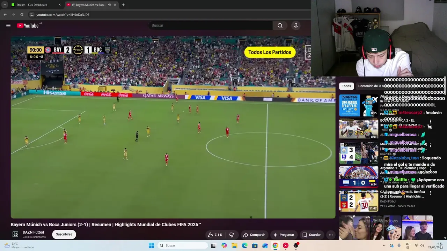Open the ESP language switcher
Screen dimensions: 447x251
pyautogui.click(x=408, y=245)
